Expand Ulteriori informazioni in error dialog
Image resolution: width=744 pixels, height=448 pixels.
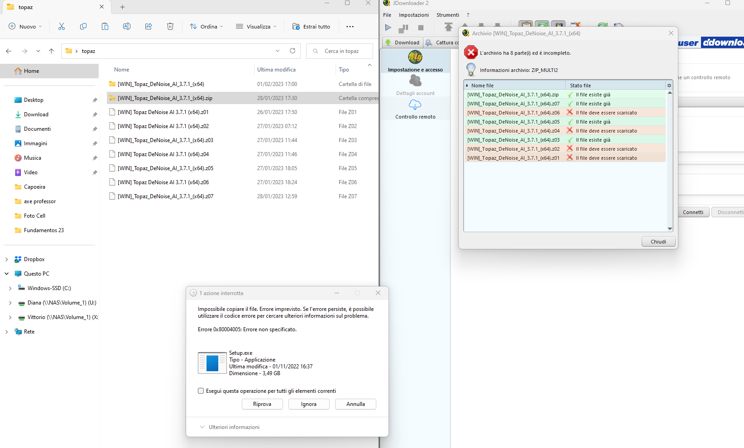point(230,427)
